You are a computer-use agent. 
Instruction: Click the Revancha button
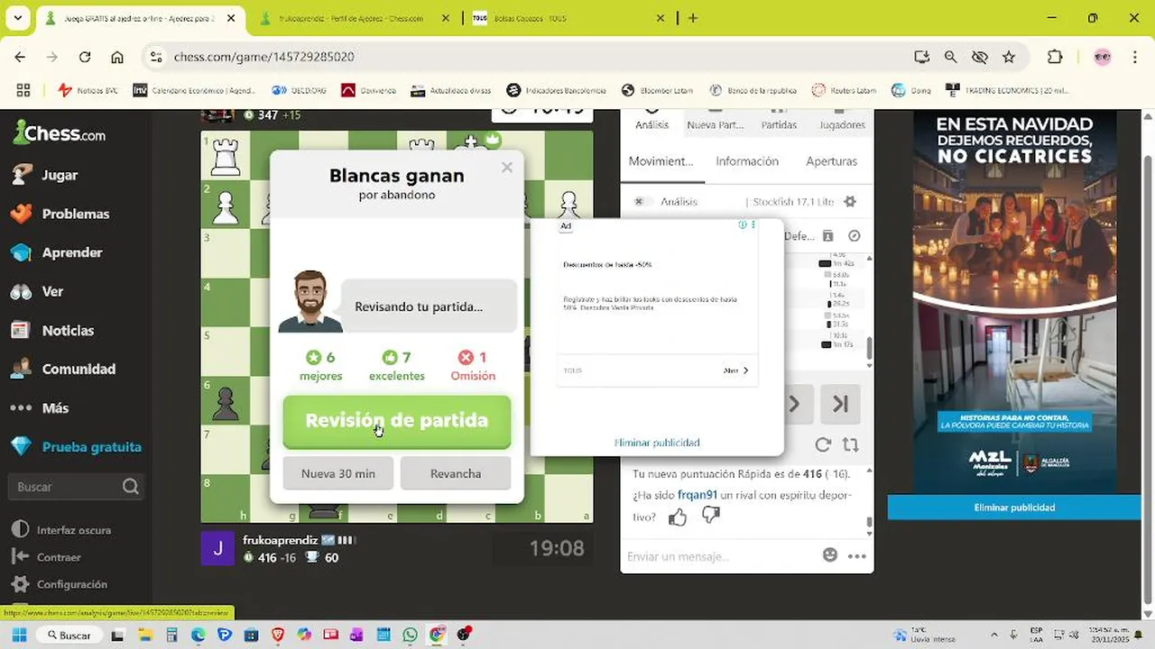(456, 473)
